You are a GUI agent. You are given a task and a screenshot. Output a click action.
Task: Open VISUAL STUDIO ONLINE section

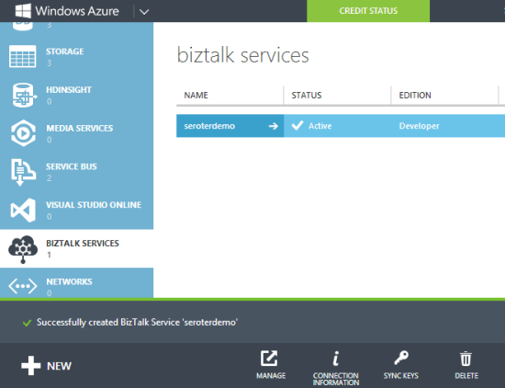pyautogui.click(x=94, y=205)
